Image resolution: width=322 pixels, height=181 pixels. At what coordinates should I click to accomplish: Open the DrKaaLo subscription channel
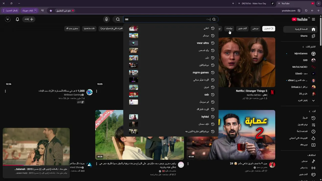(x=300, y=87)
